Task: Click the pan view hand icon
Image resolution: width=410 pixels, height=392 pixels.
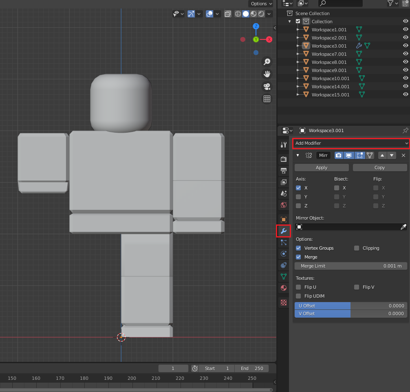Action: [267, 74]
